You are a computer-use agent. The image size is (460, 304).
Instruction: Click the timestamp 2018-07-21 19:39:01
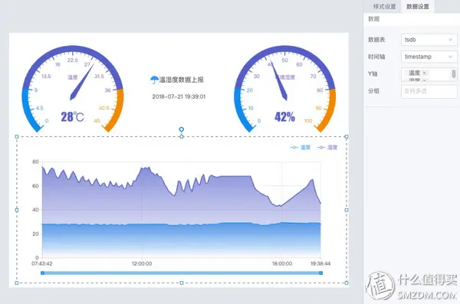tap(179, 96)
